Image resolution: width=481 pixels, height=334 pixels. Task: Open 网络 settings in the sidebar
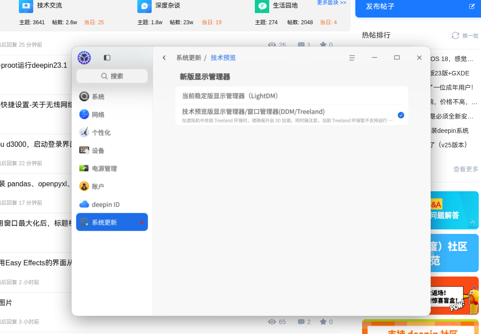[112, 114]
